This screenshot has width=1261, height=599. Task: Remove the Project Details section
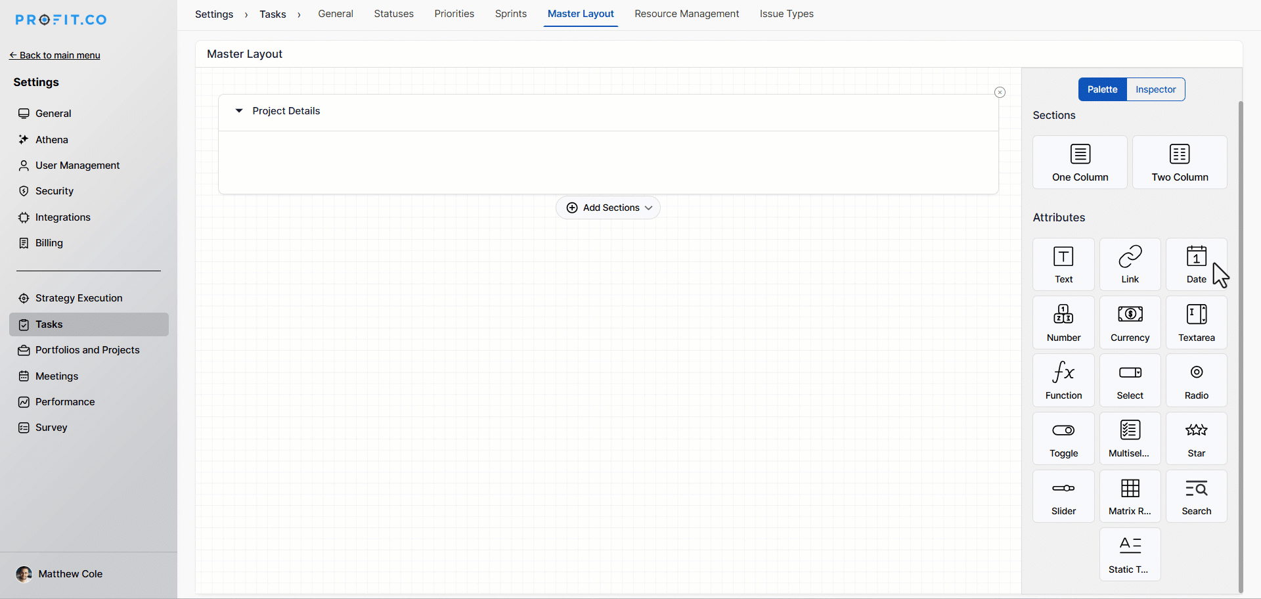pos(1000,93)
